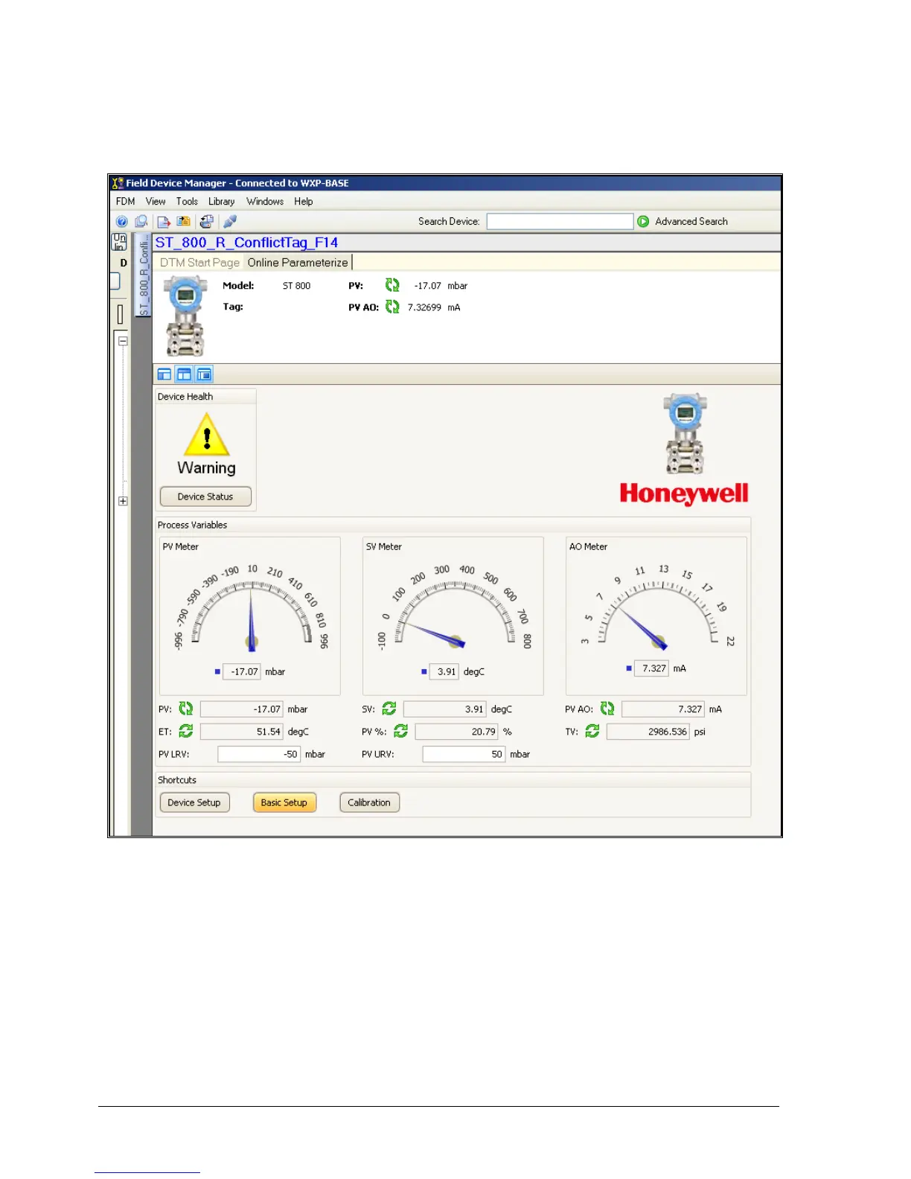Image resolution: width=911 pixels, height=1179 pixels.
Task: Click the magnifier over documents toolbar icon
Action: [x=141, y=222]
